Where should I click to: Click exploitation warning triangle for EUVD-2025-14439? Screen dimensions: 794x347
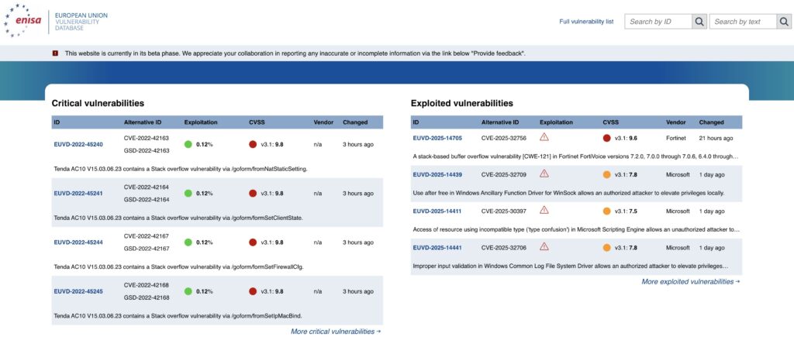544,174
